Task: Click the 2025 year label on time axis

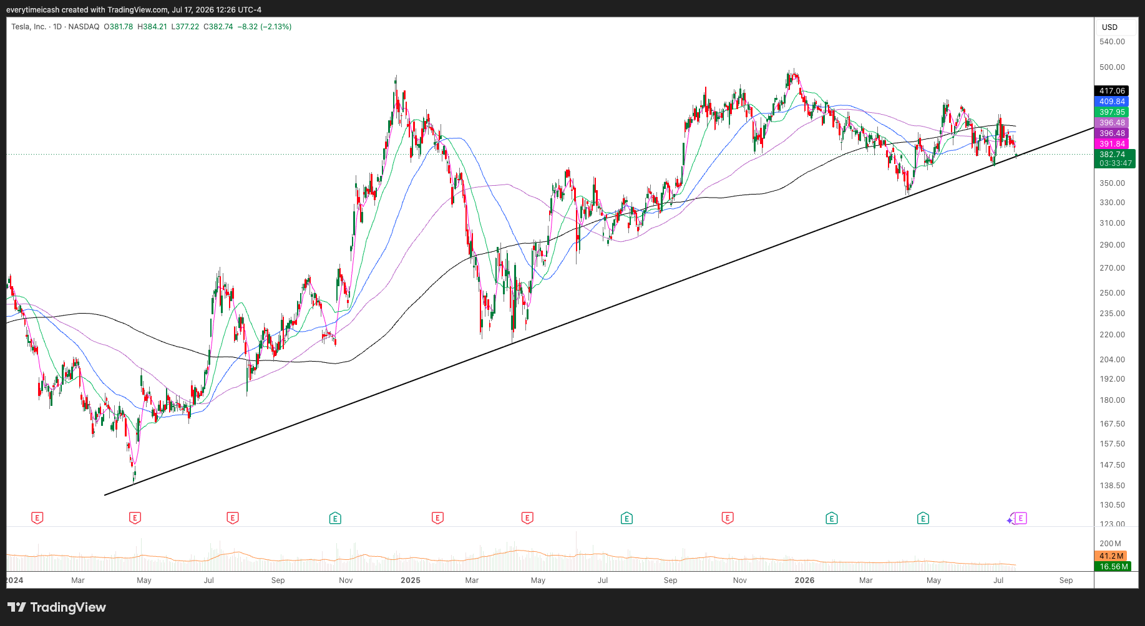Action: pos(411,580)
